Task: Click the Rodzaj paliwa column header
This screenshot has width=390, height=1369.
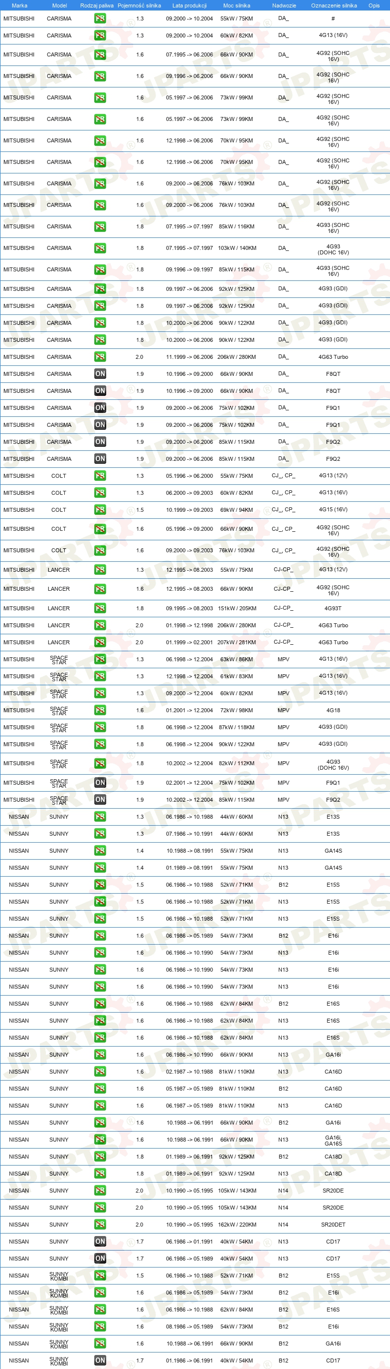Action: pyautogui.click(x=97, y=5)
